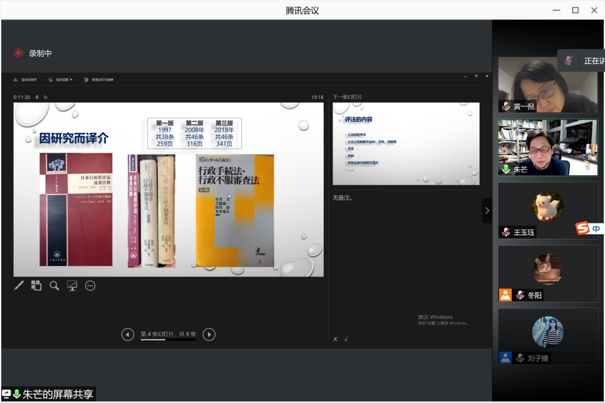Select 黄一倪's video tile

547,85
